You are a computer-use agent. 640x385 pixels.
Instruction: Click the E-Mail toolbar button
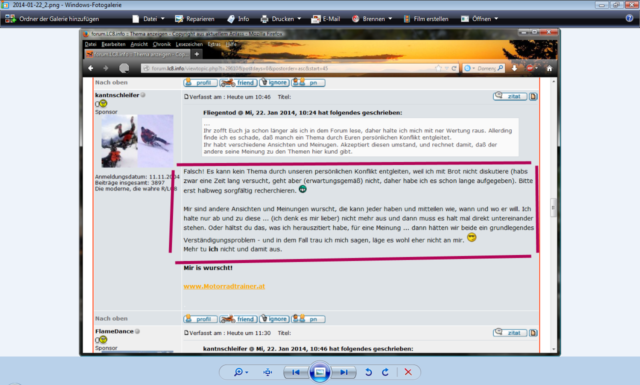[x=325, y=19]
